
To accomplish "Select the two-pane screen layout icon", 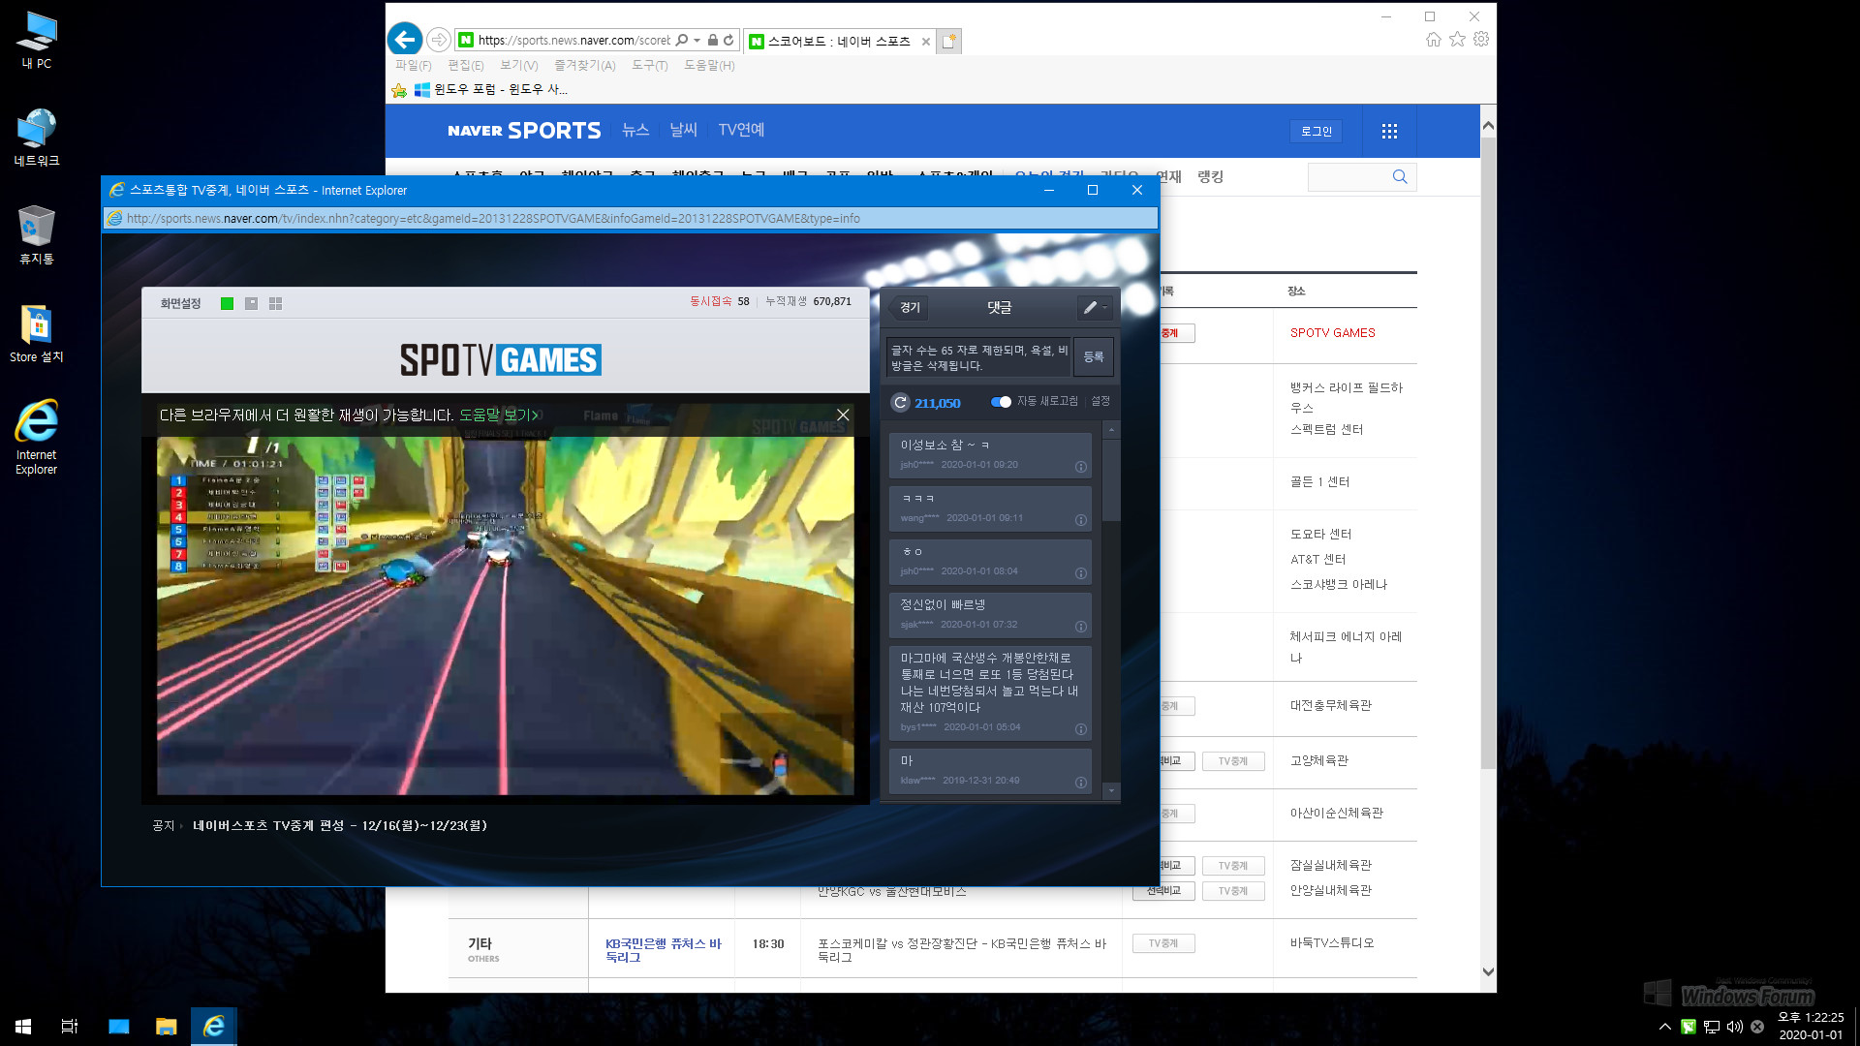I will click(251, 303).
